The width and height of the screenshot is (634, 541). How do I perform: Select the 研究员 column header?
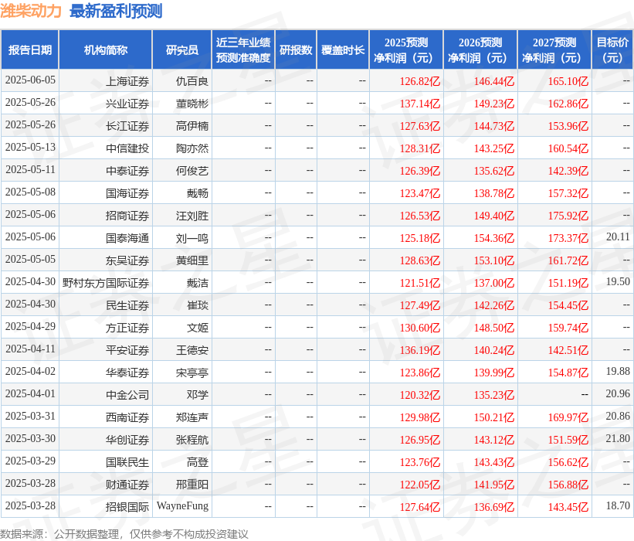(181, 48)
